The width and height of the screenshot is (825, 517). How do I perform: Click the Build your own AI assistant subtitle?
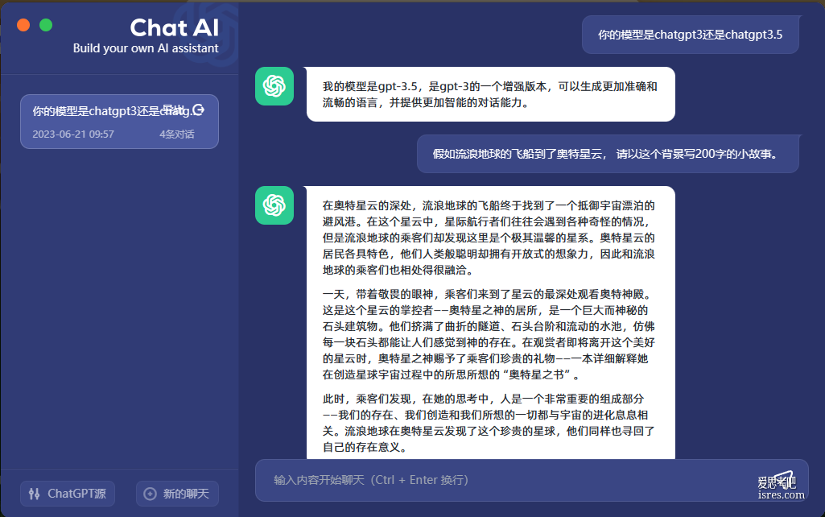click(x=146, y=48)
